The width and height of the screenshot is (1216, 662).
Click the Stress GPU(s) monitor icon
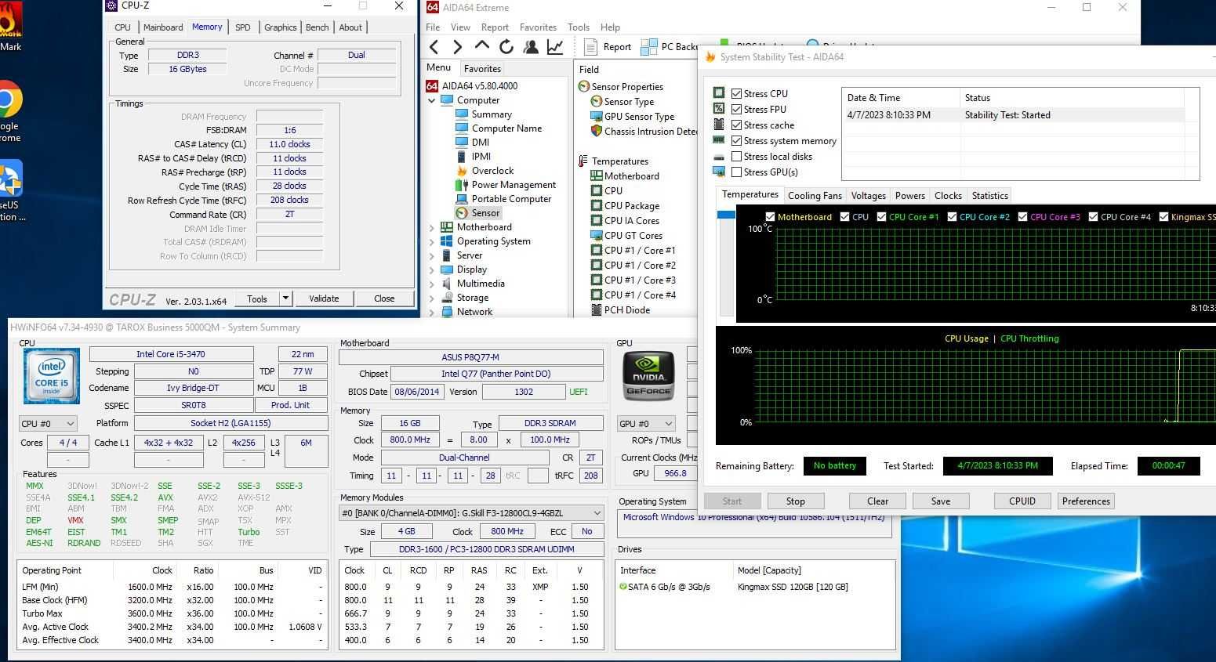719,172
